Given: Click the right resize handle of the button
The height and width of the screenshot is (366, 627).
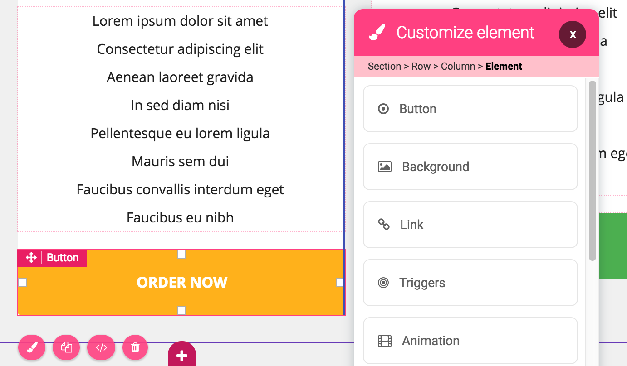Looking at the screenshot, I should click(340, 282).
